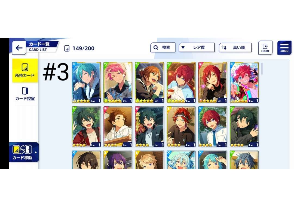This screenshot has height=207, width=294.
Task: Open the card with red-haired boy drinking tea
Action: pos(181,82)
